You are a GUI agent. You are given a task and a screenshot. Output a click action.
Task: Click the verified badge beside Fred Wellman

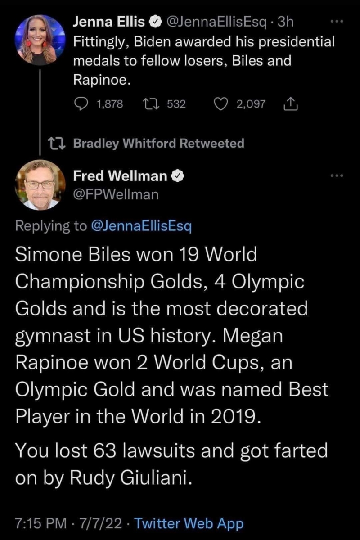point(177,176)
